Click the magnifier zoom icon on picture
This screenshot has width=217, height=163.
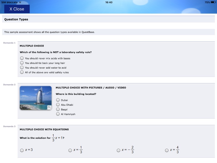click(49, 107)
